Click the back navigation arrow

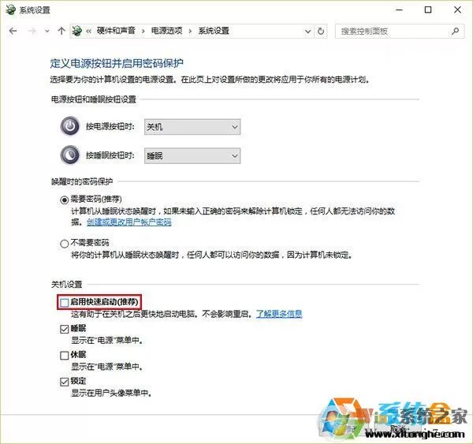13,31
